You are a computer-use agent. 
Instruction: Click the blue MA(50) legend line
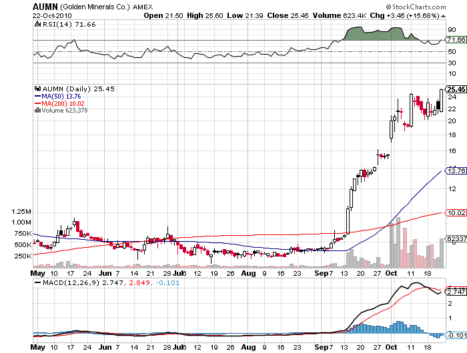[37, 96]
